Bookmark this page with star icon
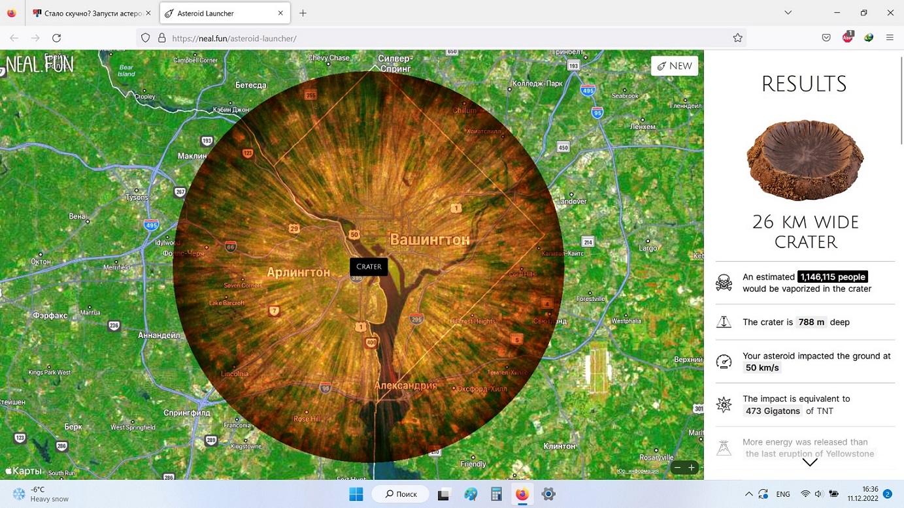Viewport: 904px width, 508px height. coord(737,38)
